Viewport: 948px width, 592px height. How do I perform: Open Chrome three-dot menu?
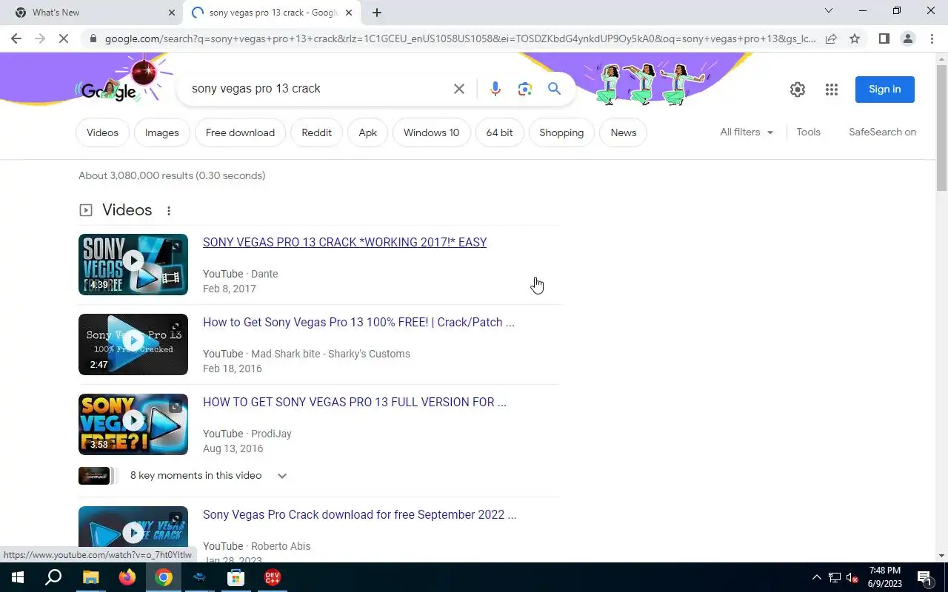point(932,38)
